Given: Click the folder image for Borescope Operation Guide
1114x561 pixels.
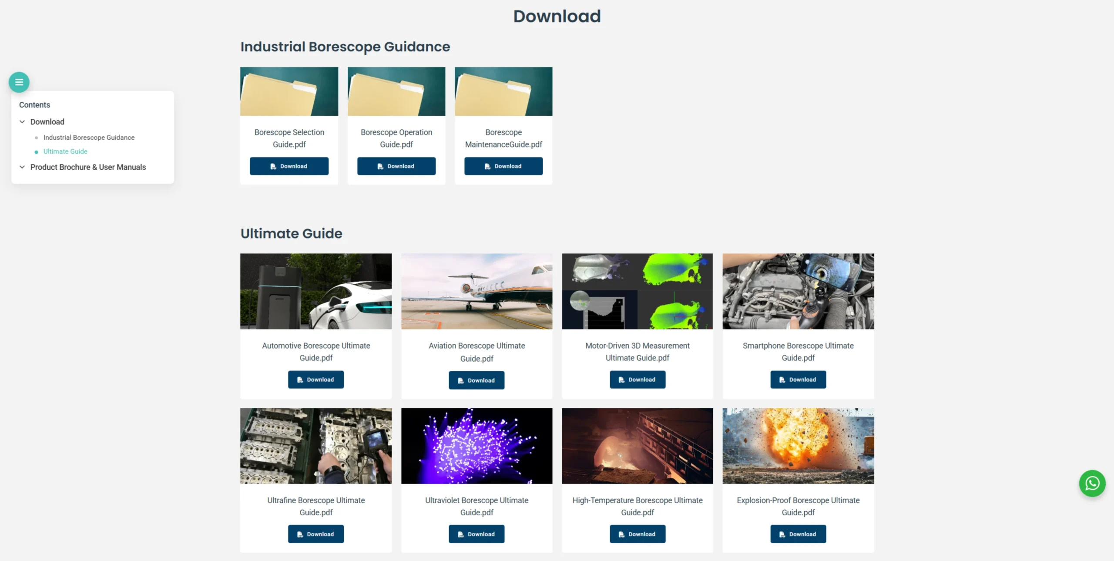Looking at the screenshot, I should coord(396,91).
